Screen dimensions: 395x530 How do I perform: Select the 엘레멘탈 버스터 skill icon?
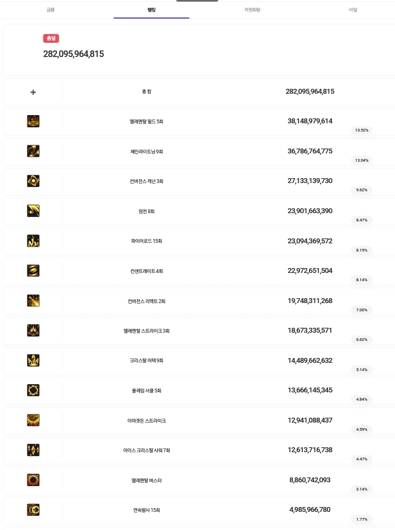coord(33,480)
